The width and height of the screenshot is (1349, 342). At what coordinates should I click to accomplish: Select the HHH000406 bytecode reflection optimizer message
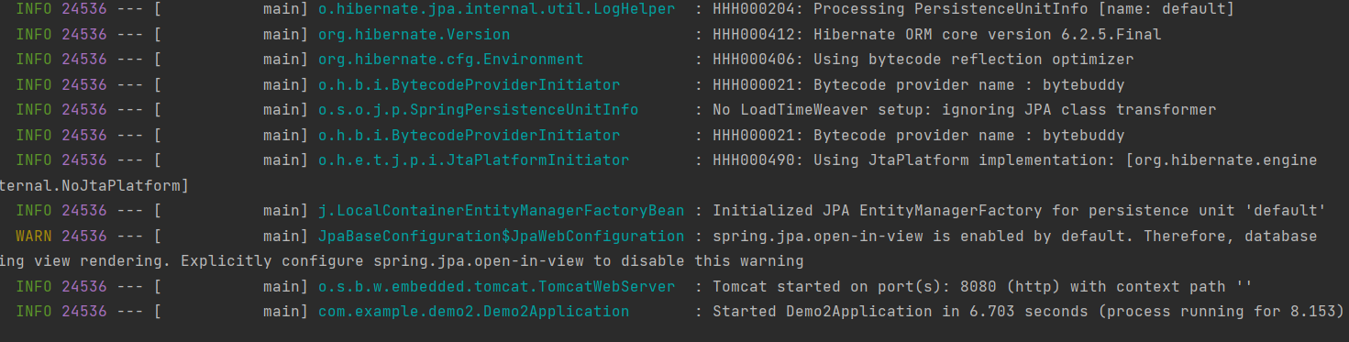click(923, 60)
